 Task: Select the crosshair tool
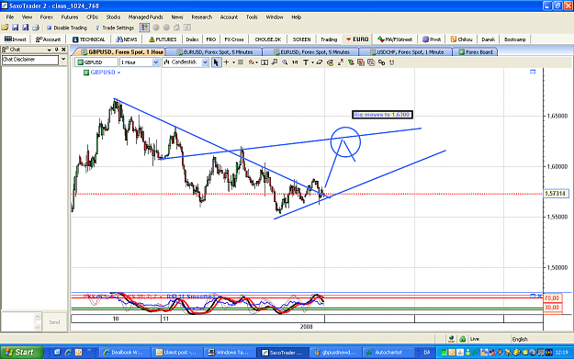point(226,62)
